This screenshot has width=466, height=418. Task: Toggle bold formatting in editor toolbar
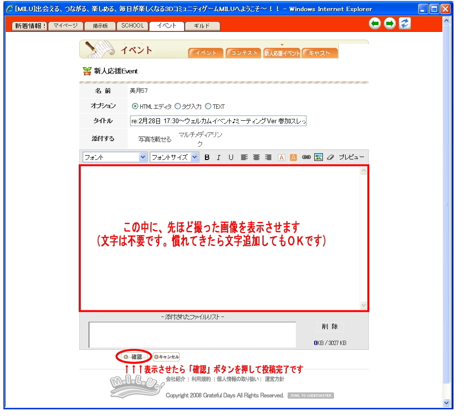[x=207, y=157]
